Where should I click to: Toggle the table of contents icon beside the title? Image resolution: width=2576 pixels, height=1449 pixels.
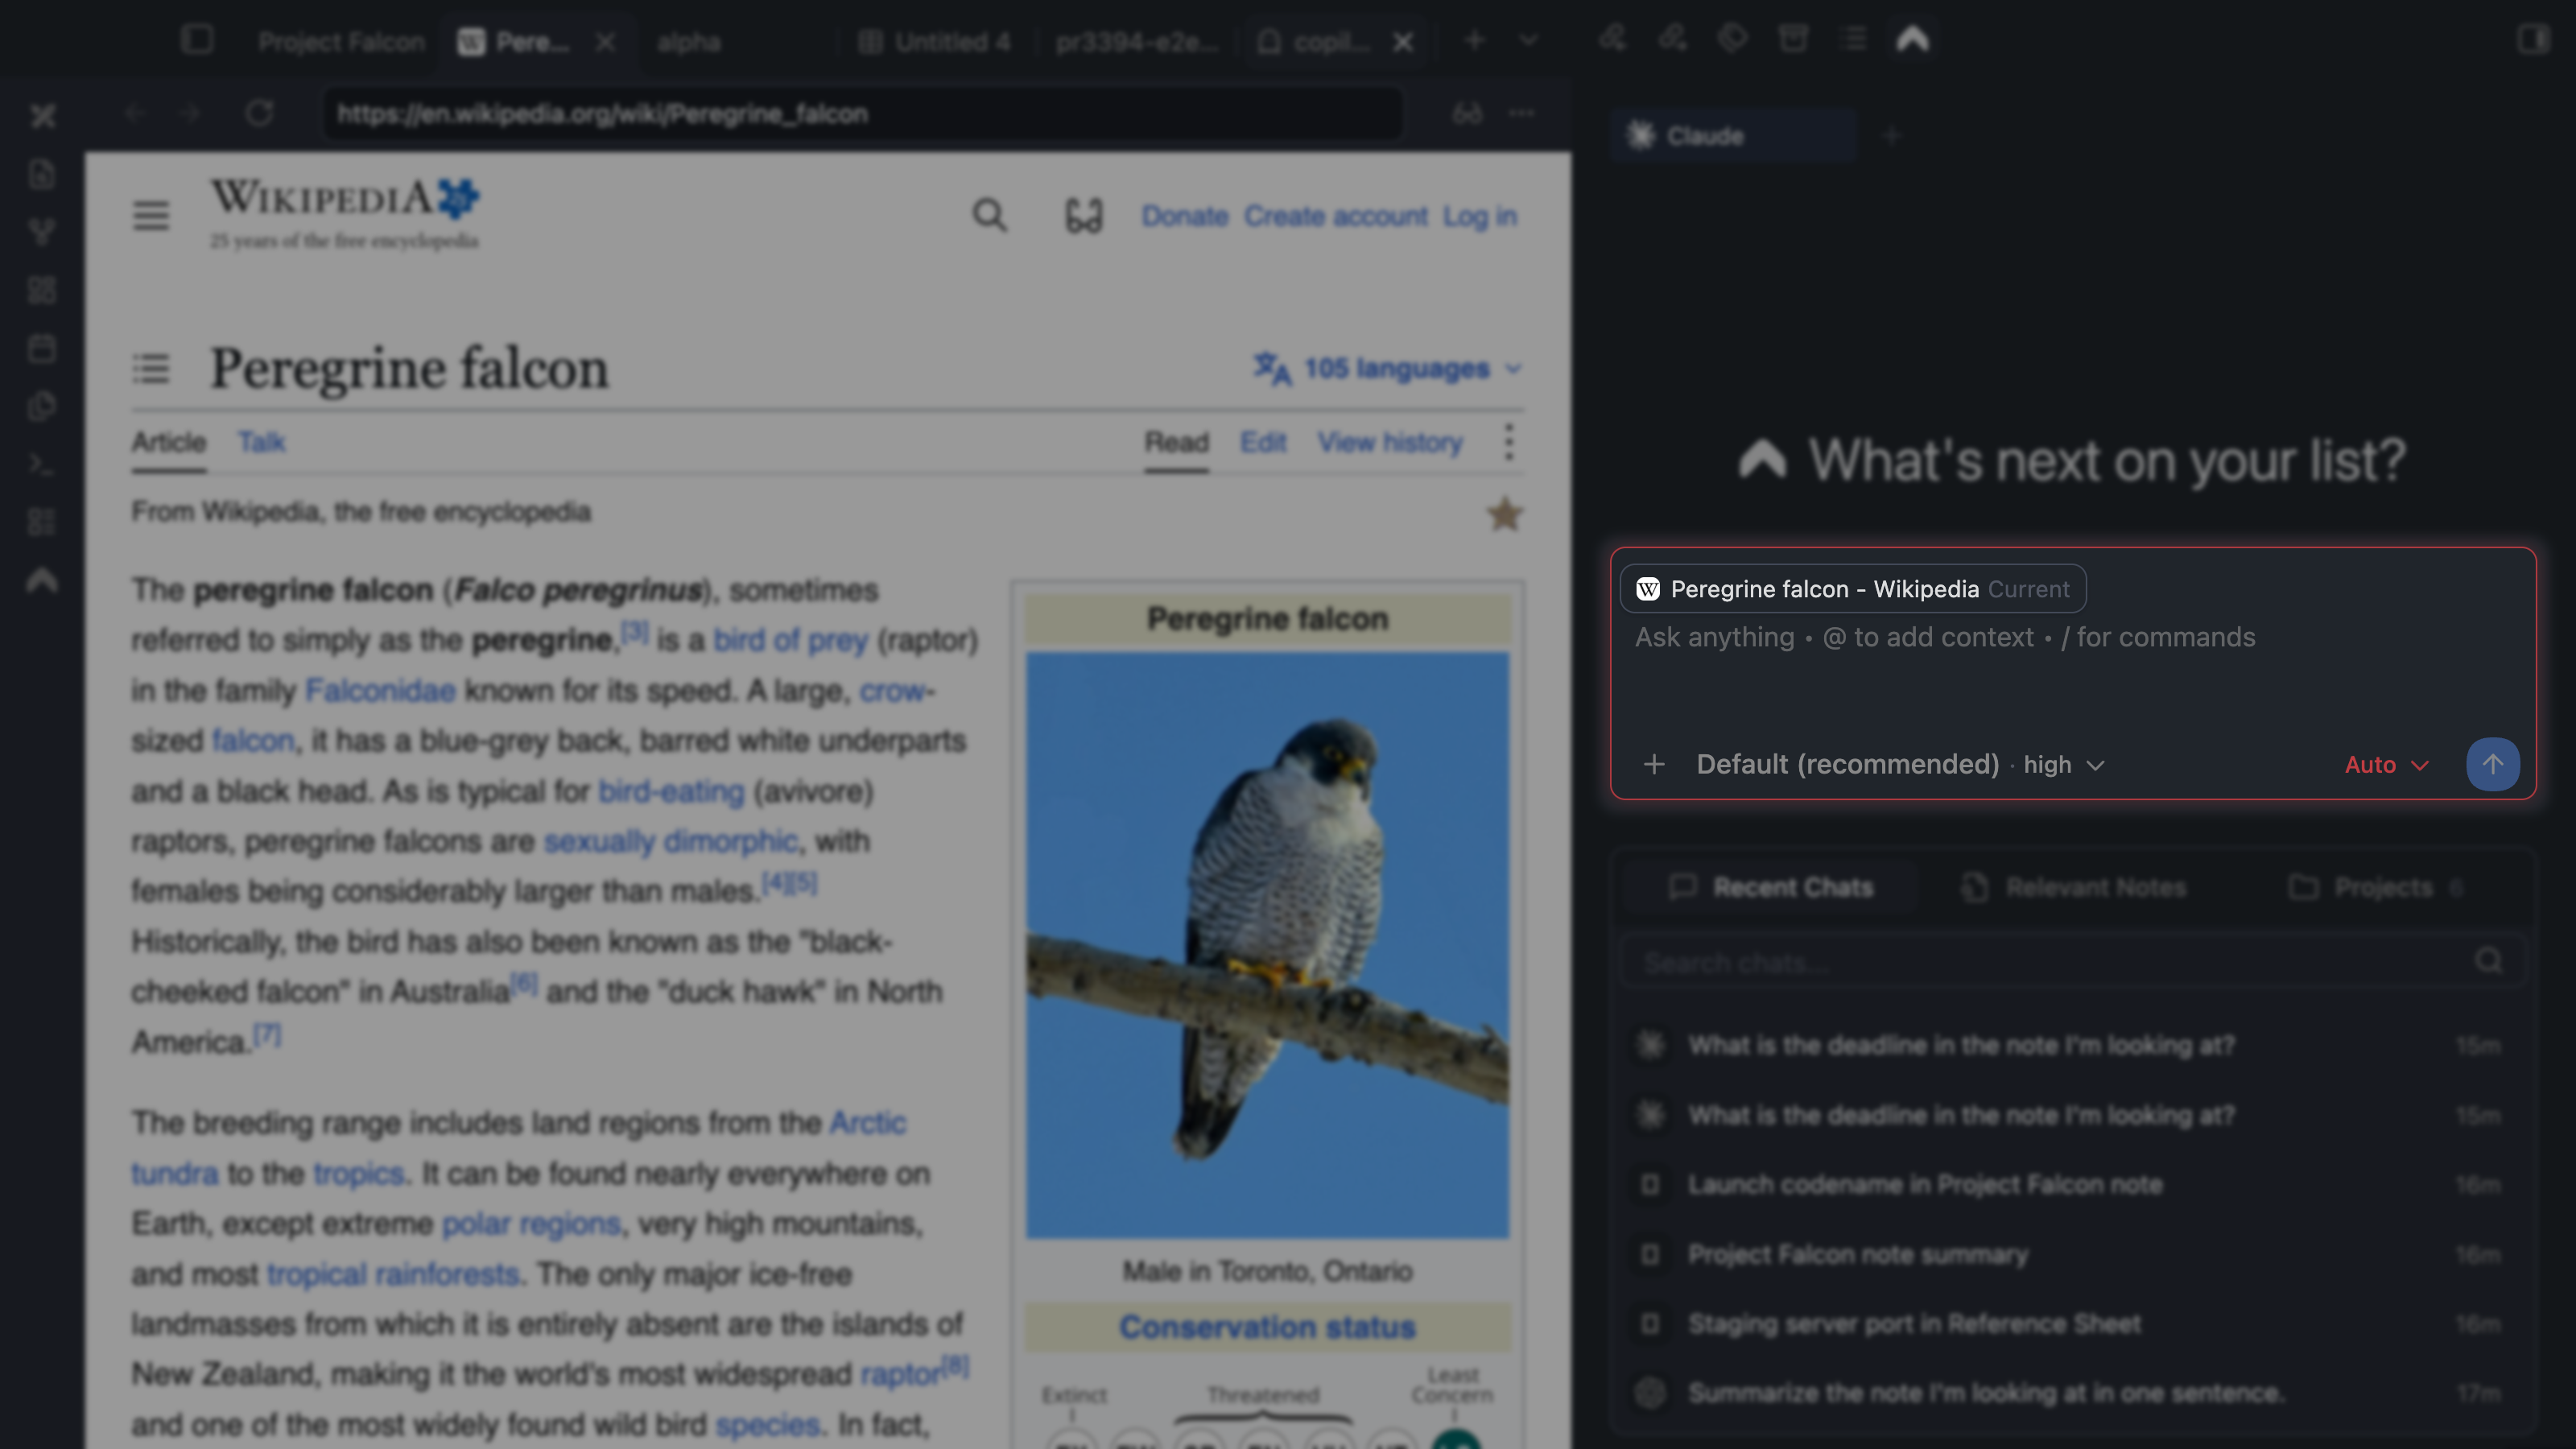click(151, 368)
